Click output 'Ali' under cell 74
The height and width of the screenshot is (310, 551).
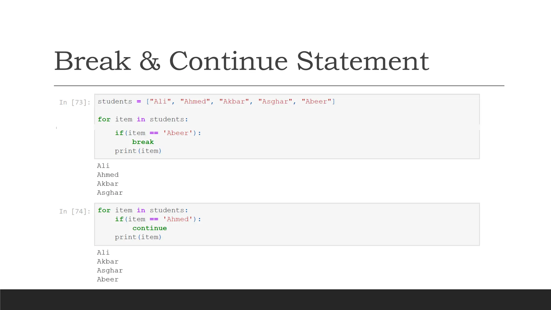click(103, 252)
